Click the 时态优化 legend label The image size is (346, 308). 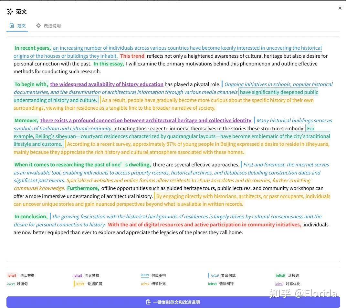[x=293, y=284]
